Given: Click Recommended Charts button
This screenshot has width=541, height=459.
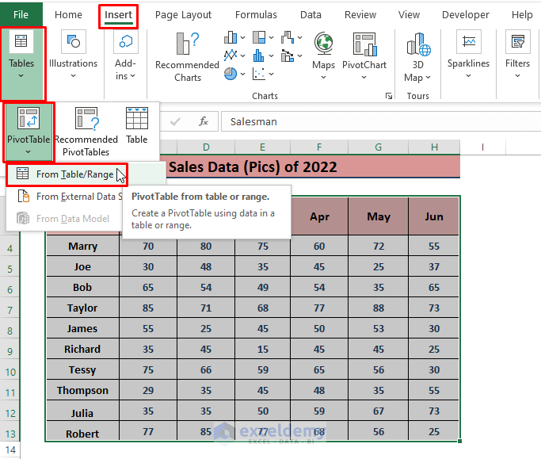Looking at the screenshot, I should point(187,57).
